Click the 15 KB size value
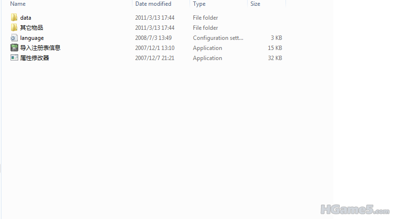The height and width of the screenshot is (221, 393). (x=275, y=48)
